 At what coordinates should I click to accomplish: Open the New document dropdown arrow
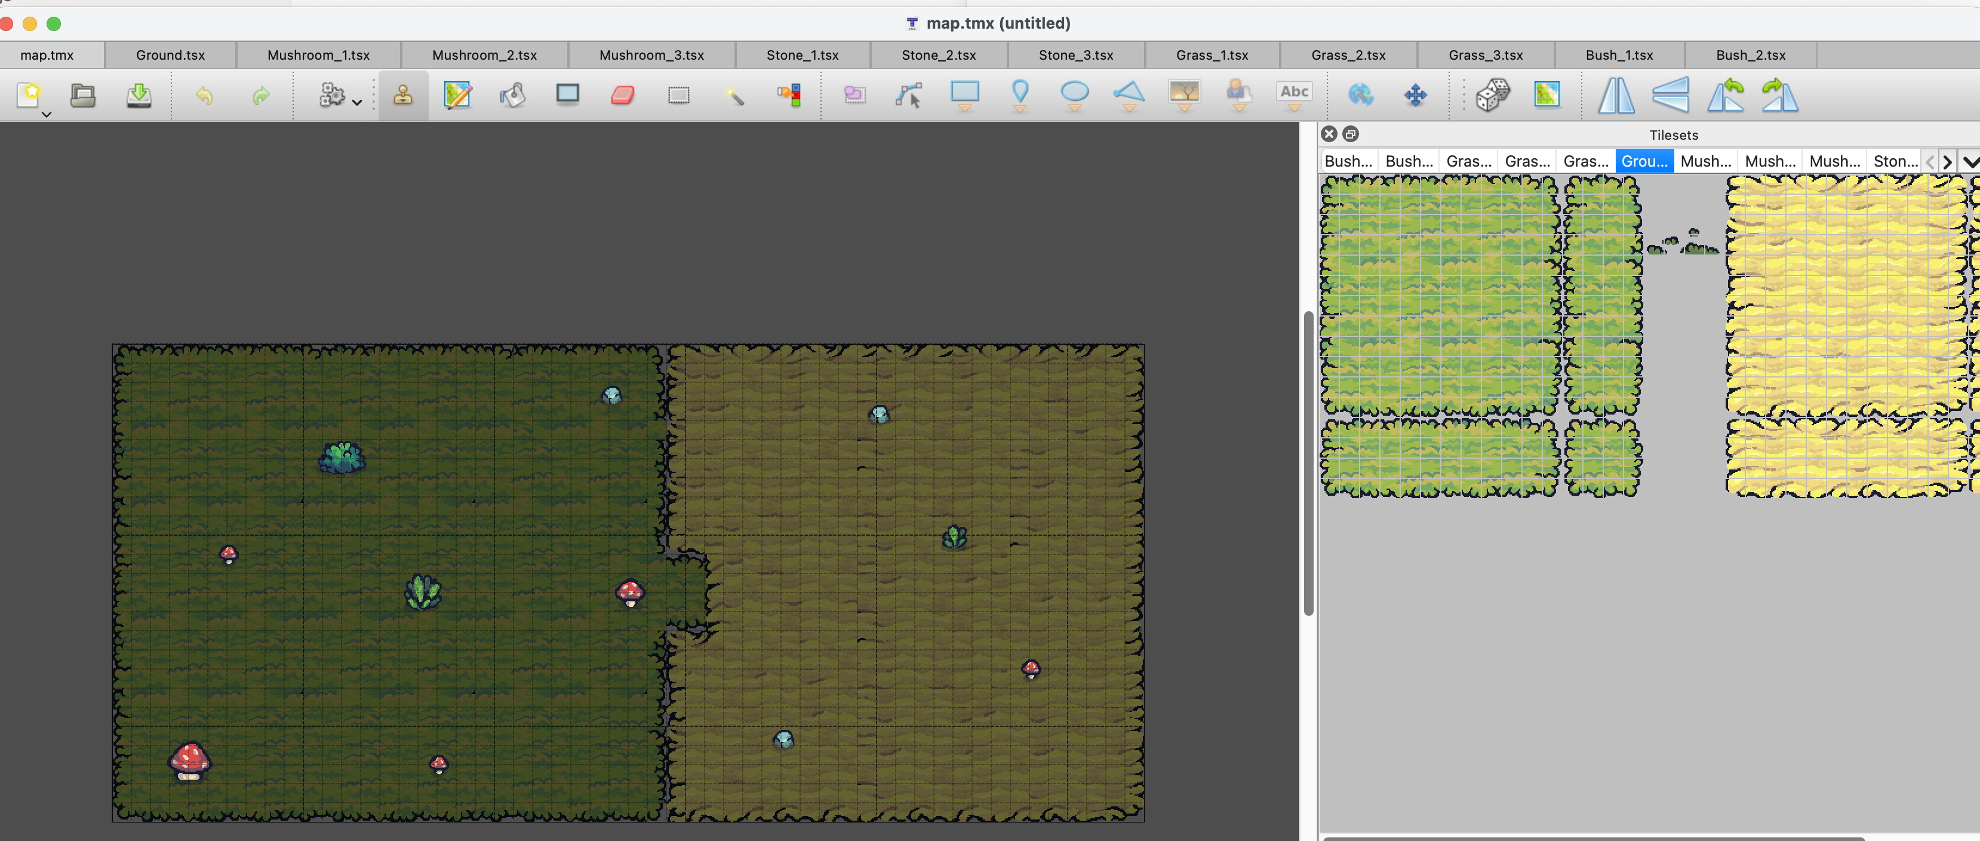coord(47,115)
